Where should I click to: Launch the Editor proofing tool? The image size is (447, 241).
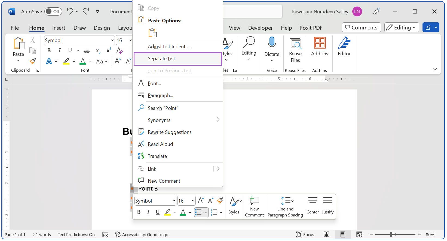pos(344,47)
